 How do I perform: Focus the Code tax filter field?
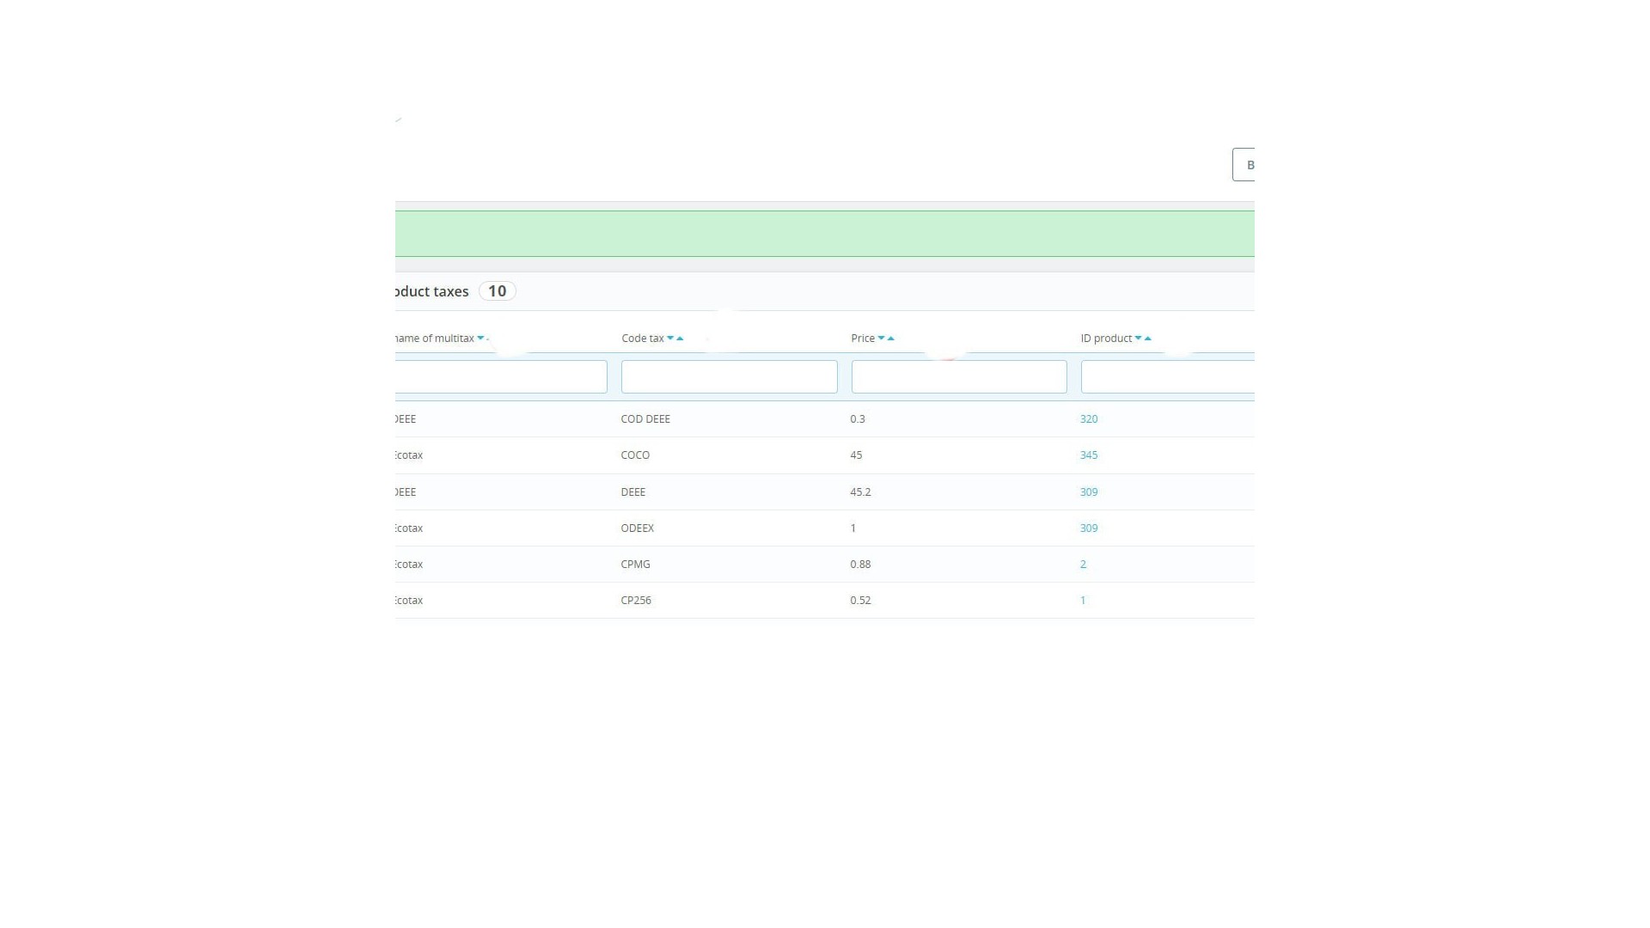(729, 377)
